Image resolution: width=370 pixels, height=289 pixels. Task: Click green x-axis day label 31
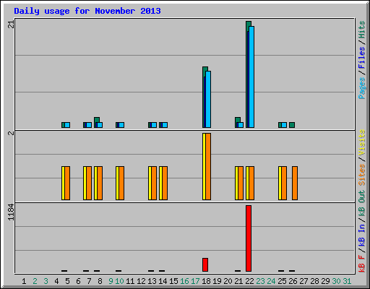pos(347,281)
